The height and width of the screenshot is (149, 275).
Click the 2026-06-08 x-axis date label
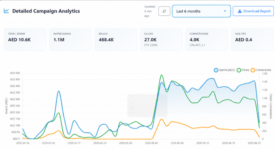point(177,143)
